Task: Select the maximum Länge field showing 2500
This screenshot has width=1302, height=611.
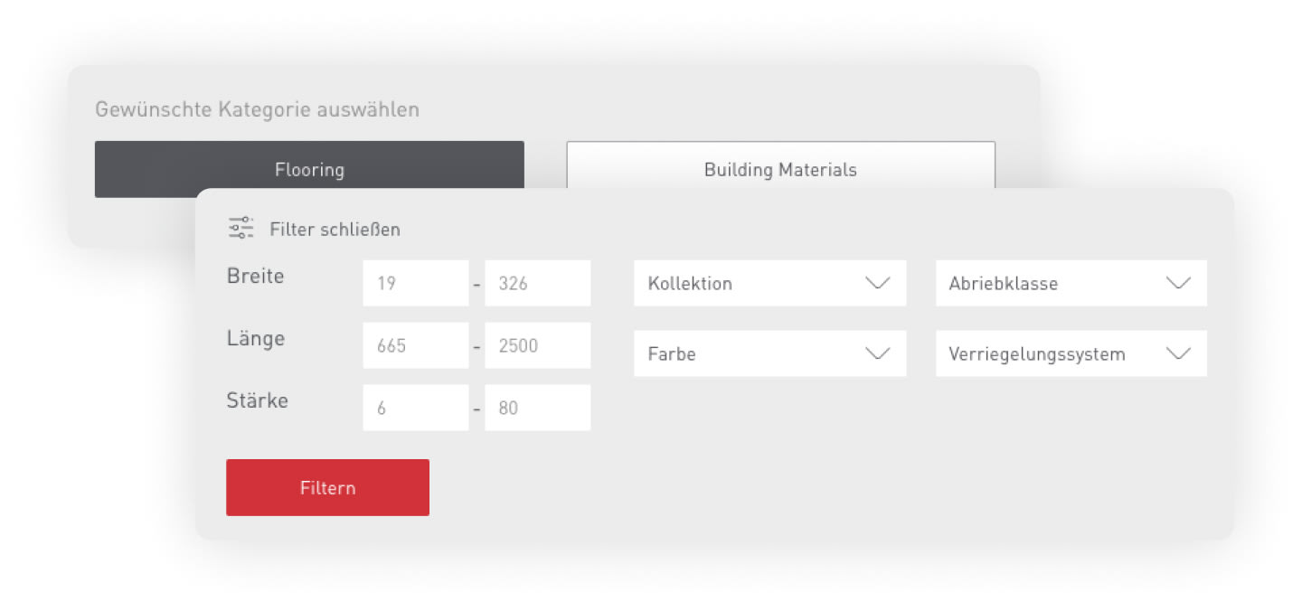Action: coord(537,344)
